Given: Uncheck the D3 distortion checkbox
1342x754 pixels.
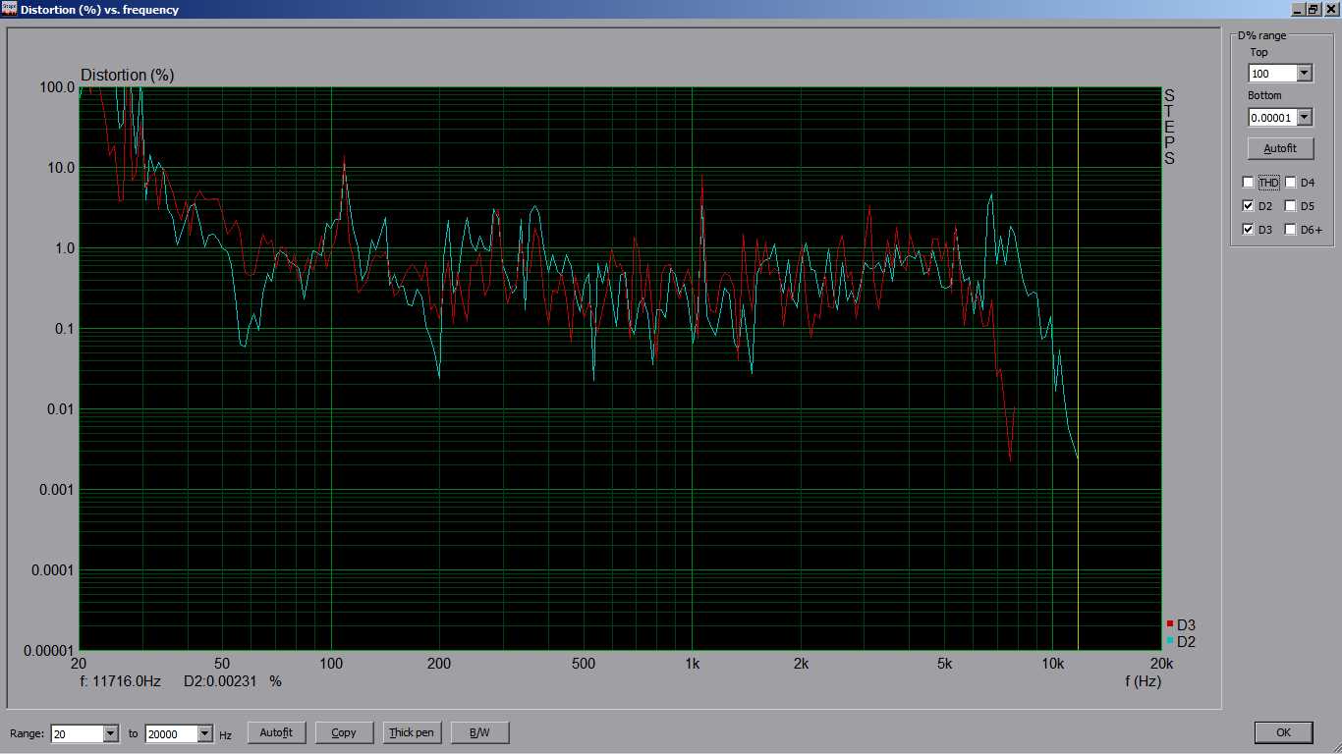Looking at the screenshot, I should pyautogui.click(x=1249, y=230).
